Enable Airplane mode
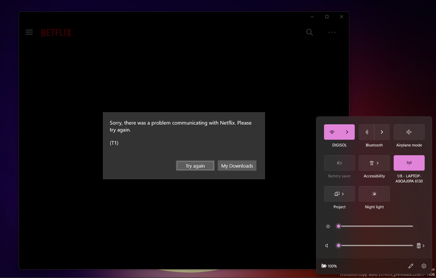The width and height of the screenshot is (436, 278). (x=409, y=132)
